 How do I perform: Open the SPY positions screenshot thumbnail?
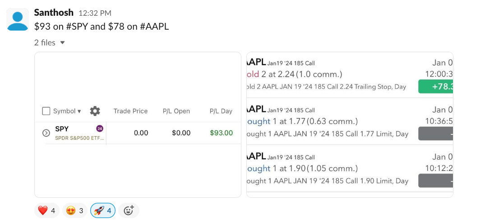click(x=138, y=81)
